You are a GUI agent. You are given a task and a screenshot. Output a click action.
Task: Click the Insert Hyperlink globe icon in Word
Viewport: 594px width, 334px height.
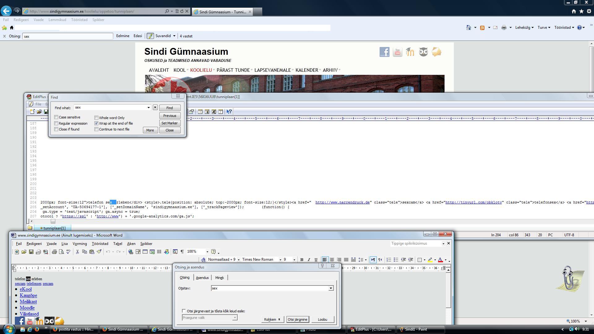coord(131,252)
